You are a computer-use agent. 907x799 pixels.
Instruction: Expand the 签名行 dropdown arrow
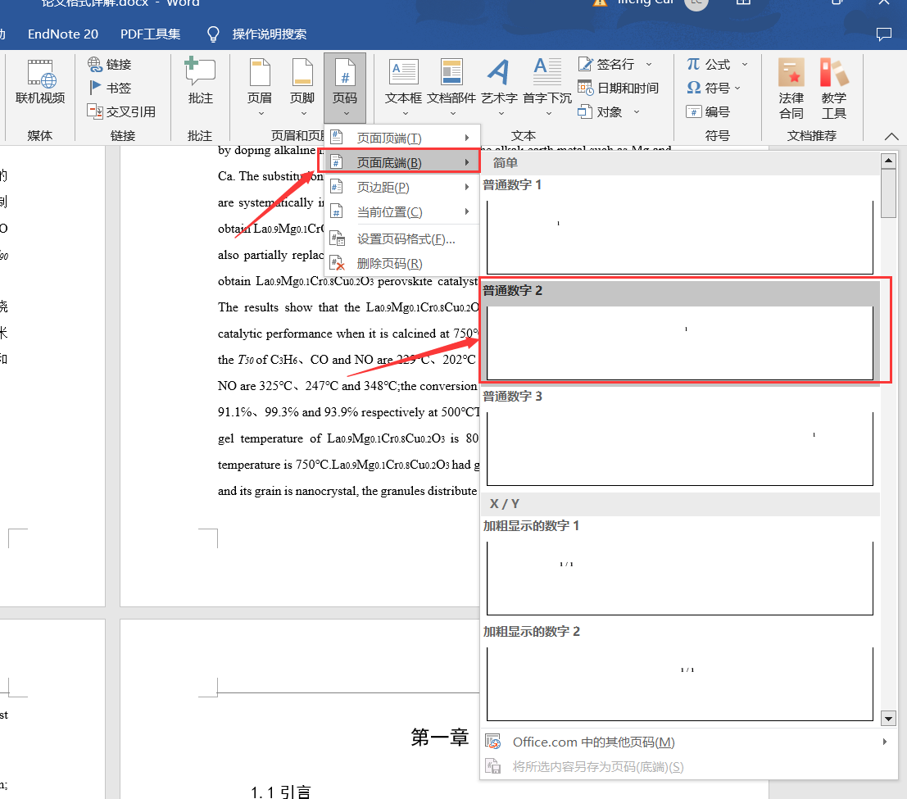tap(648, 64)
